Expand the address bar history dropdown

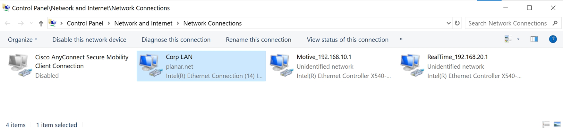tap(448, 23)
